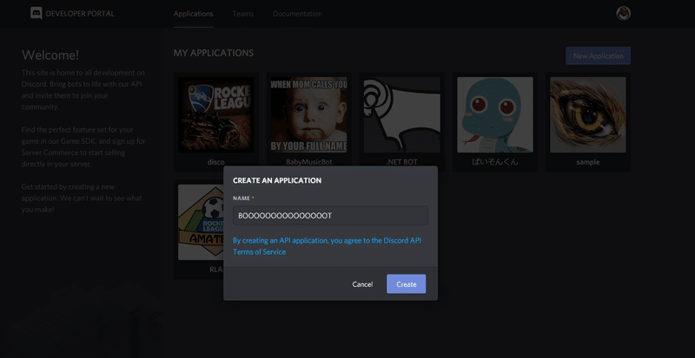
Task: Click the application NAME input field
Action: pyautogui.click(x=331, y=216)
